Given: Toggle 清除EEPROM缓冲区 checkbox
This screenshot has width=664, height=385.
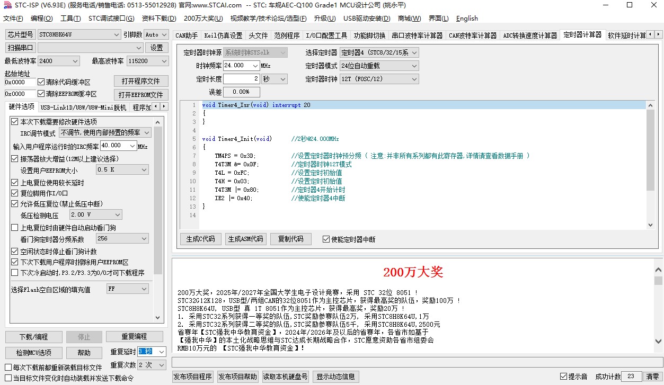Looking at the screenshot, I should coord(41,94).
